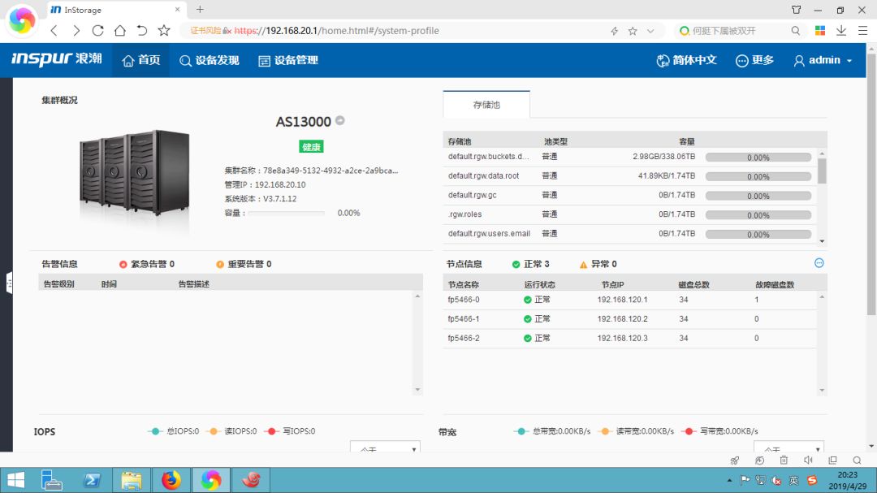The height and width of the screenshot is (493, 877).
Task: Click edit icon next to AS13000
Action: pos(340,120)
